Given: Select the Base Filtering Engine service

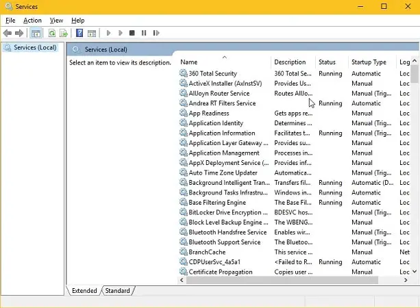Looking at the screenshot, I should tap(217, 203).
